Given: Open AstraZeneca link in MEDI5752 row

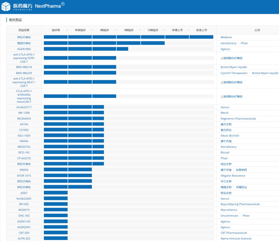Looking at the screenshot, I should [228, 147].
